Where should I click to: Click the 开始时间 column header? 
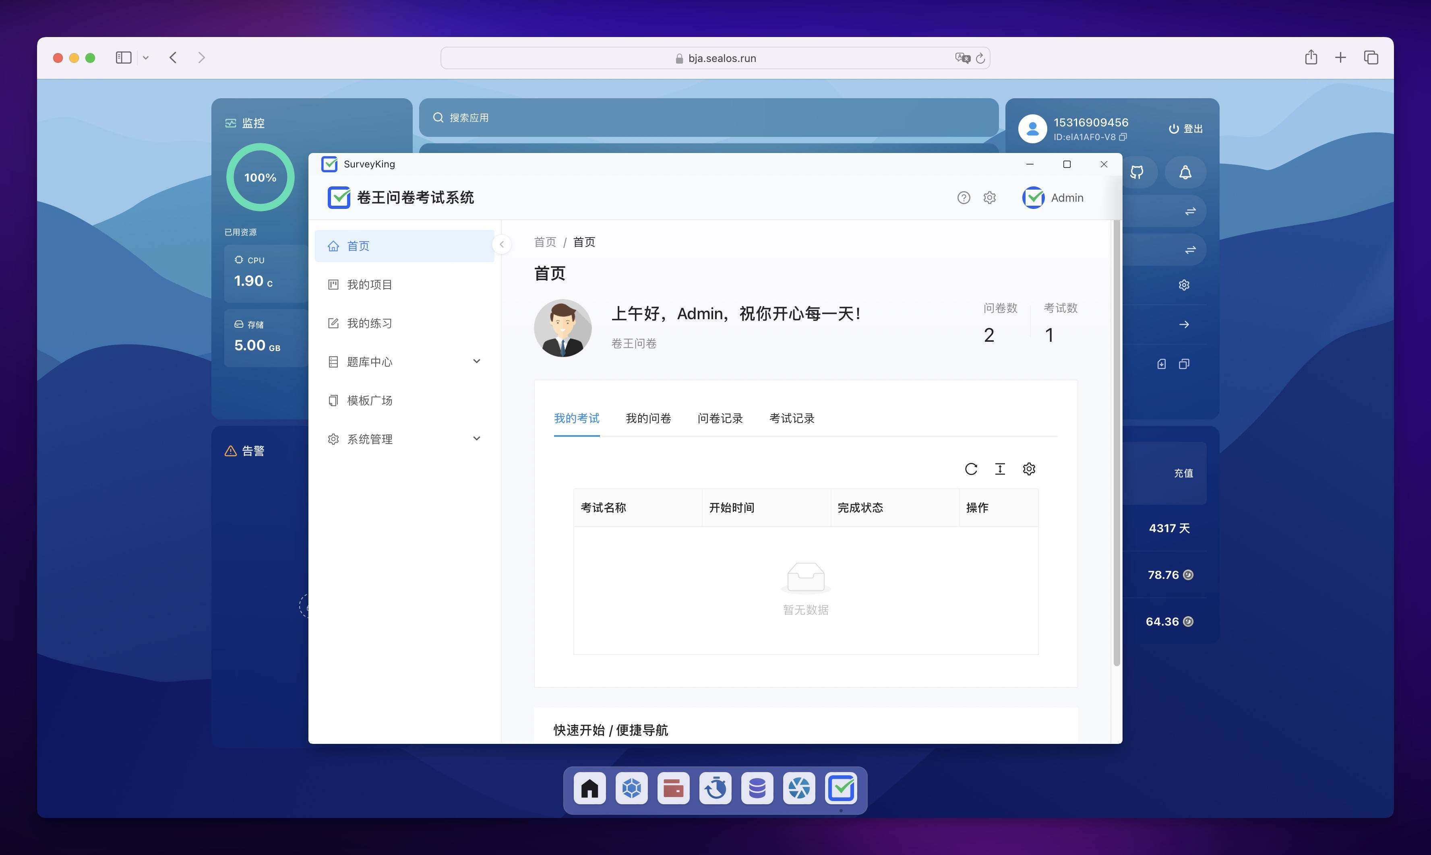click(x=766, y=508)
